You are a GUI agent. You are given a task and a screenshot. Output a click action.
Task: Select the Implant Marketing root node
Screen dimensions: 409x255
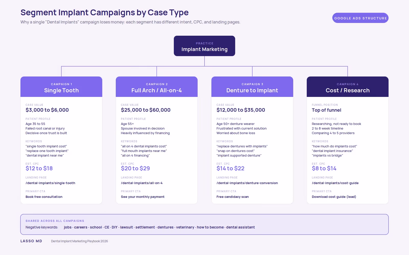(204, 46)
